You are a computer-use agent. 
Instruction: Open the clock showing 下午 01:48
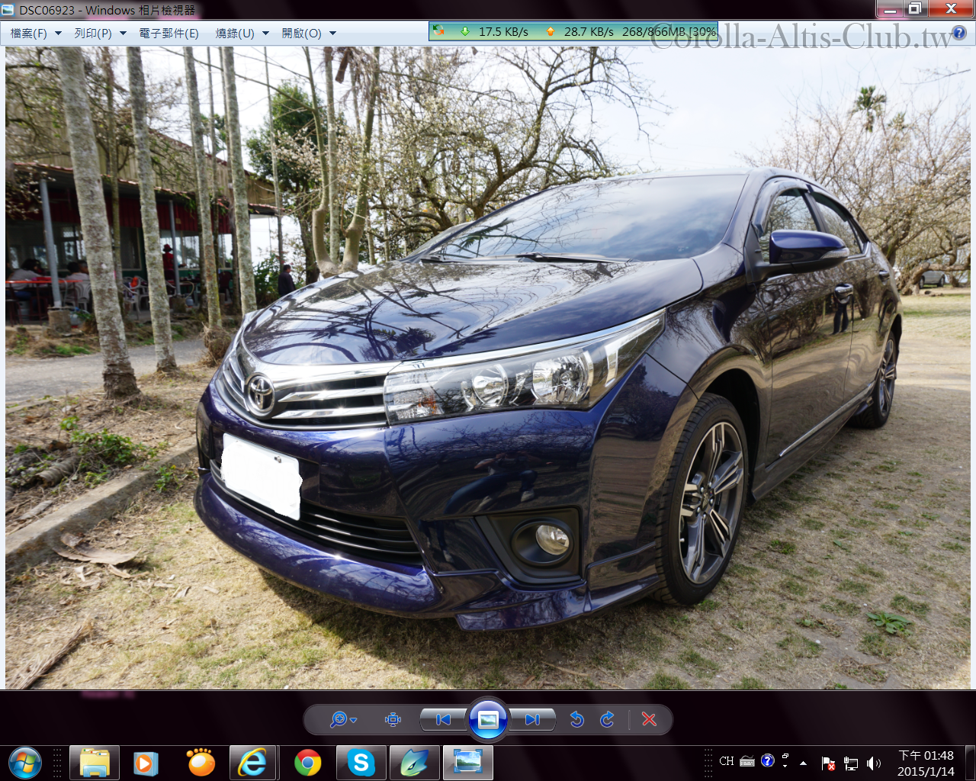pos(926,763)
